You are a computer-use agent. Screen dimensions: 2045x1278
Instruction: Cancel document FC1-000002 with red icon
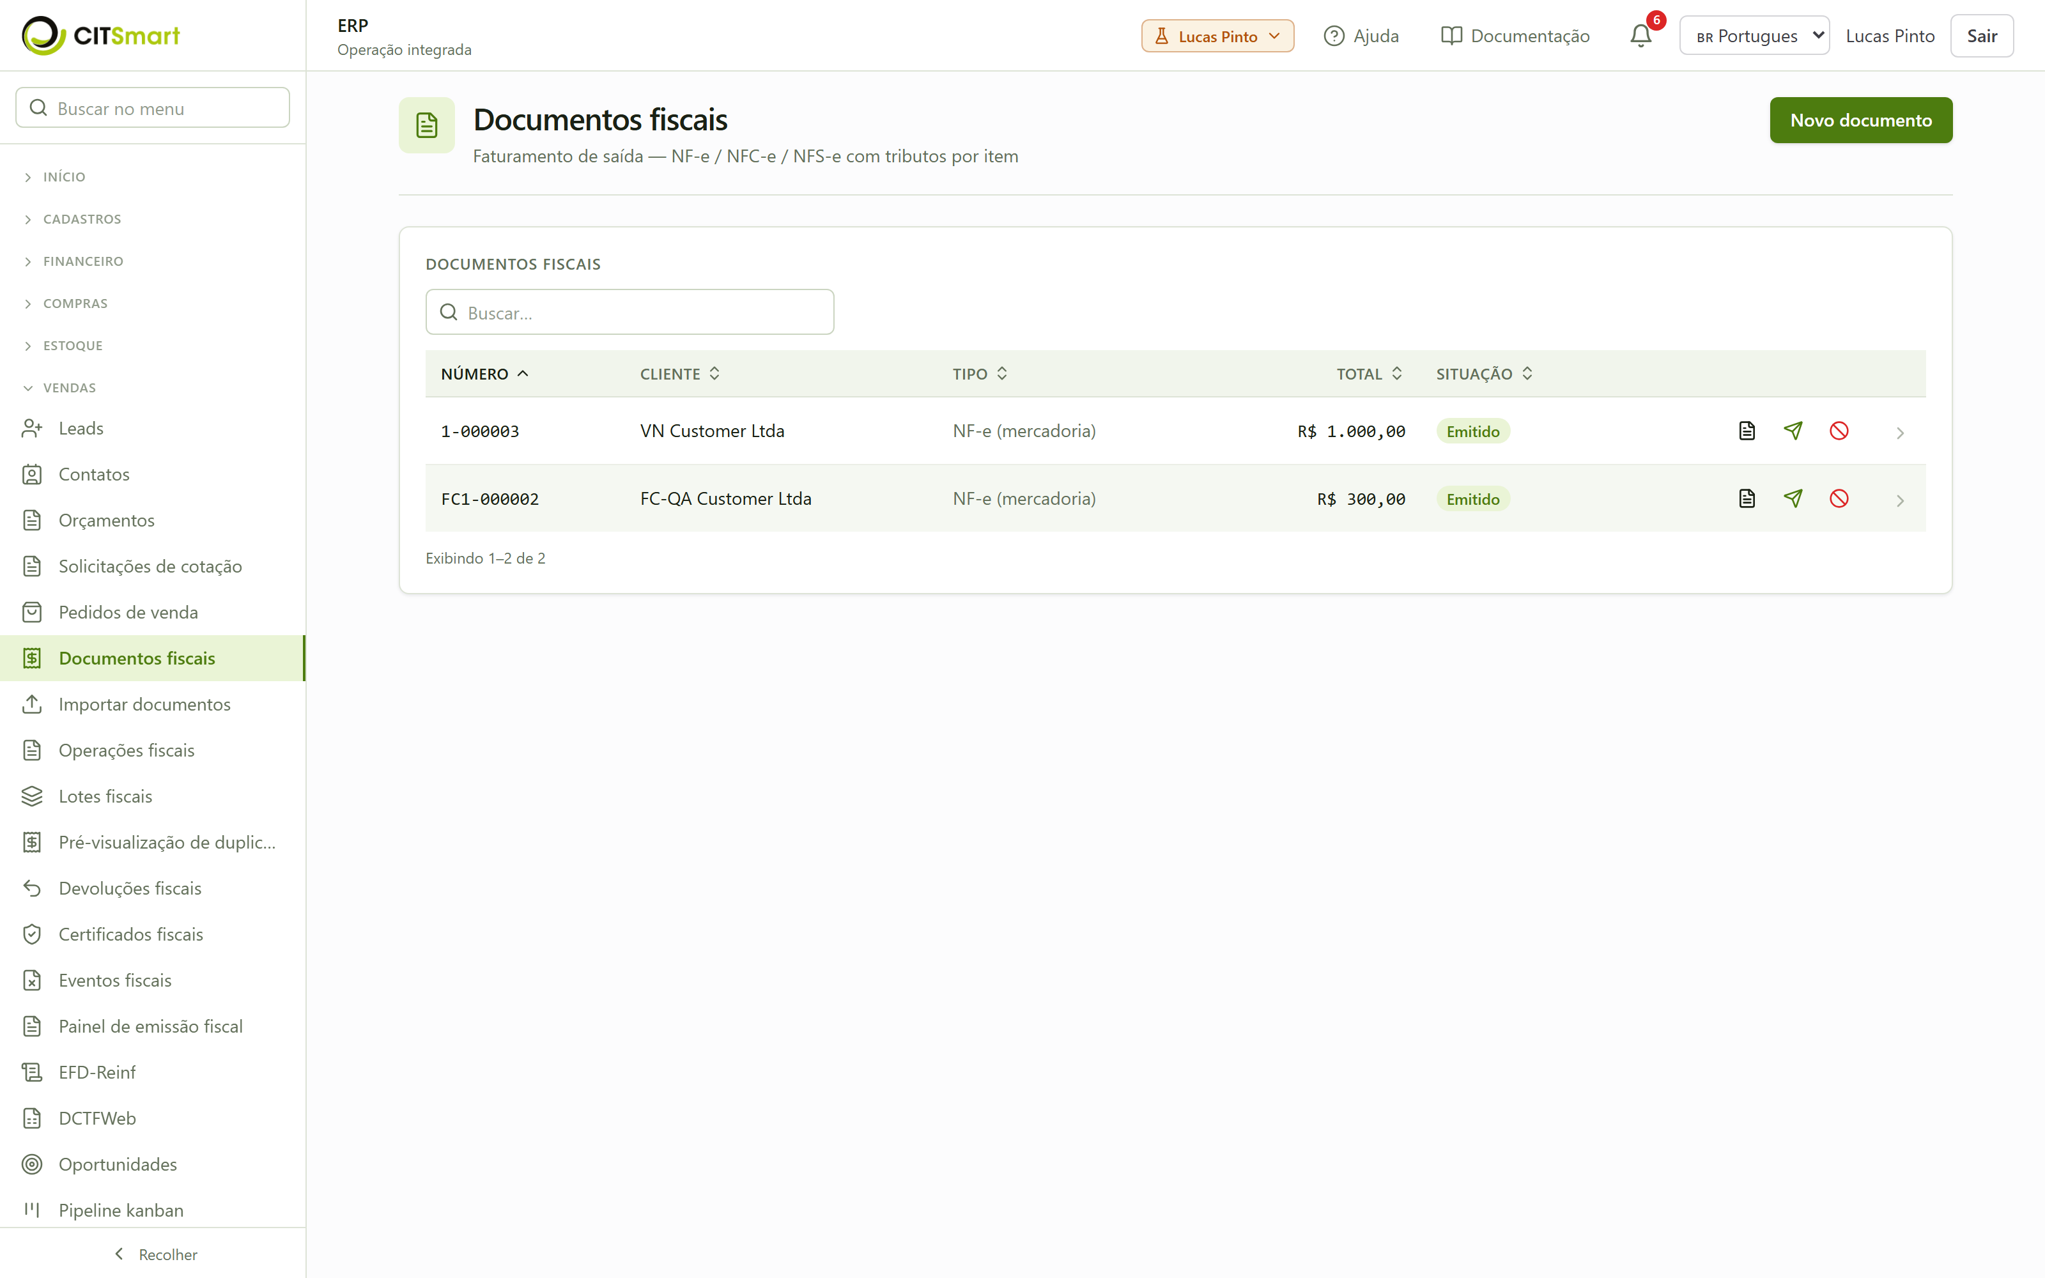pos(1839,498)
